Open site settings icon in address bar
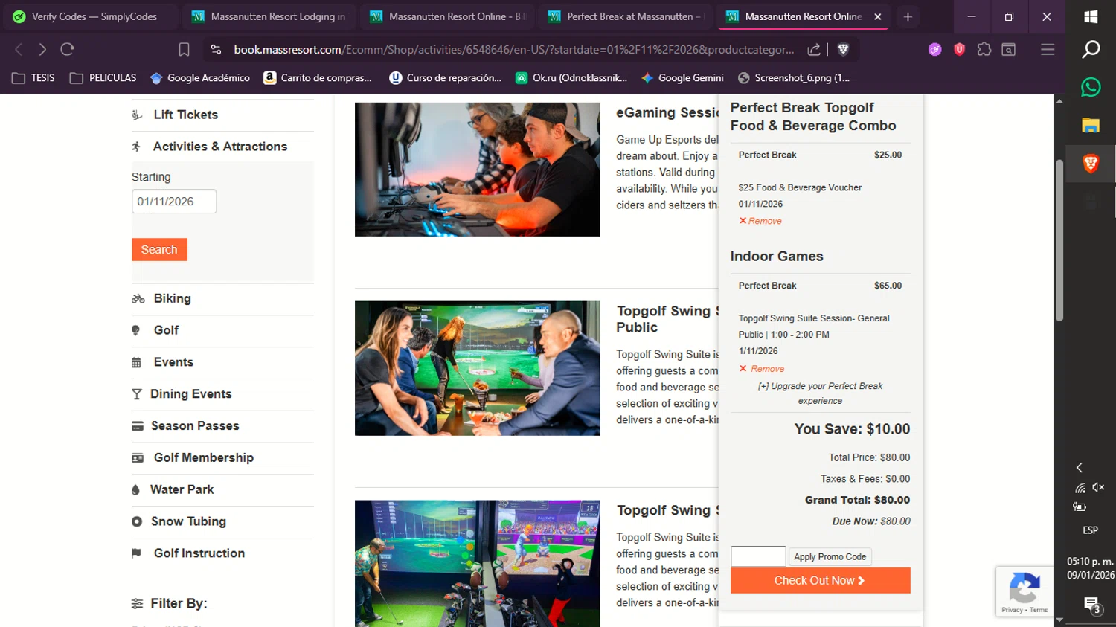 [x=216, y=49]
